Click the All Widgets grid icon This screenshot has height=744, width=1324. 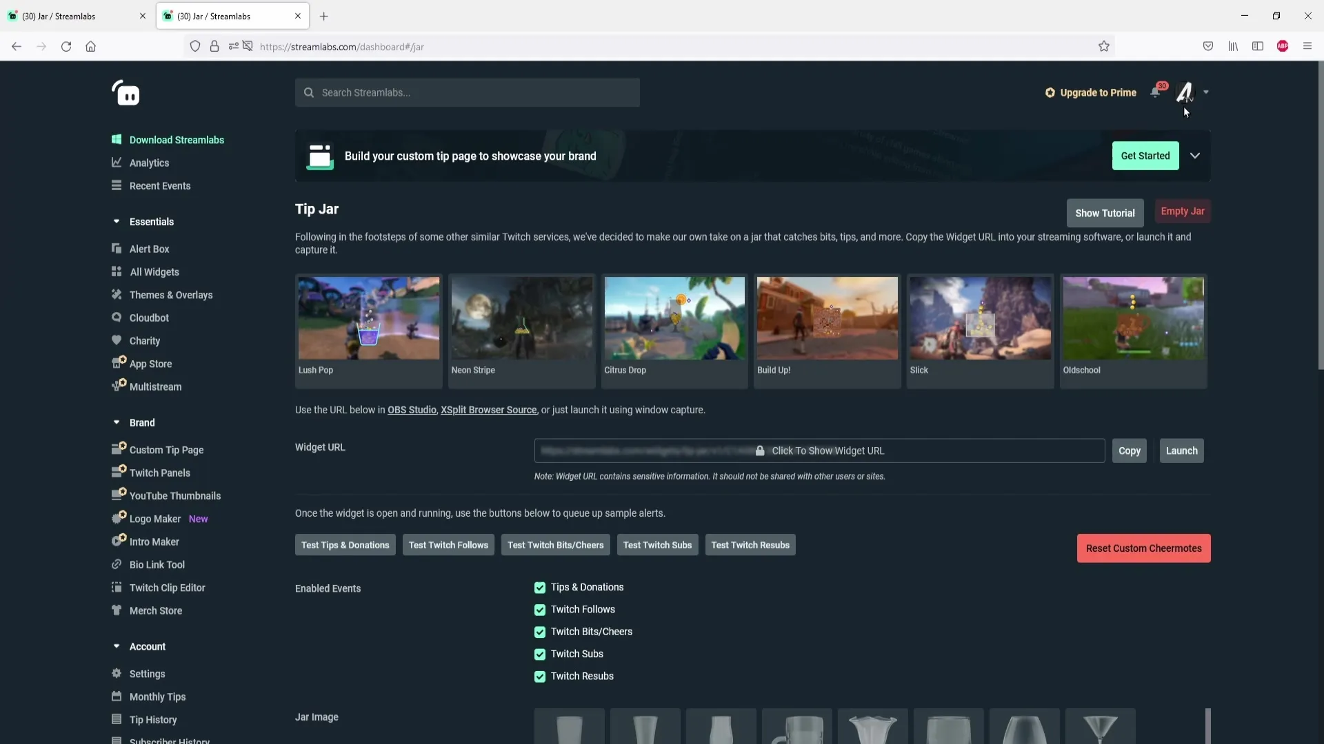pos(117,271)
